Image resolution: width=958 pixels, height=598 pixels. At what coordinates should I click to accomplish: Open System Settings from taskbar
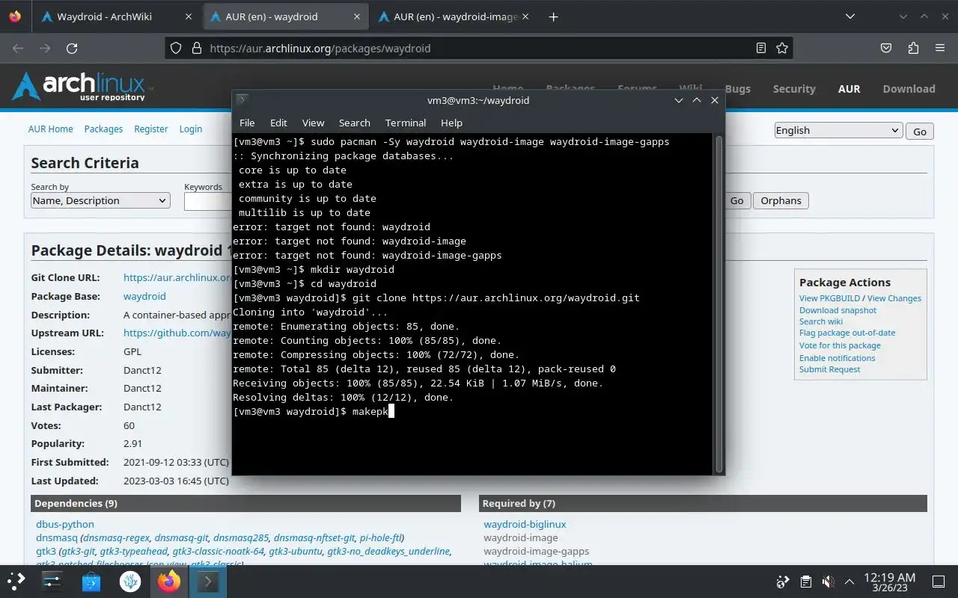coord(52,581)
